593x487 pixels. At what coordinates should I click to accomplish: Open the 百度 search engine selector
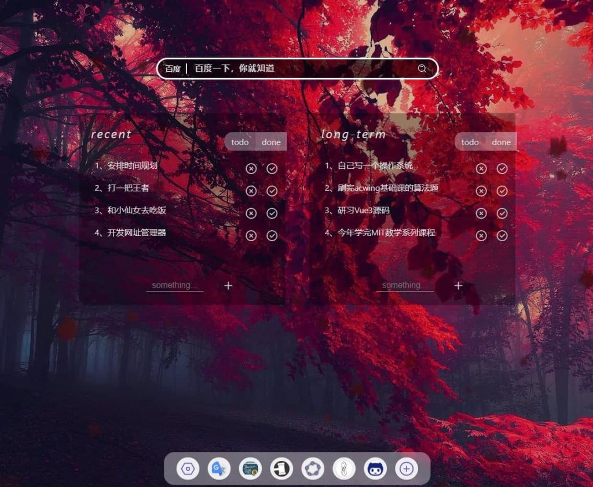point(173,69)
